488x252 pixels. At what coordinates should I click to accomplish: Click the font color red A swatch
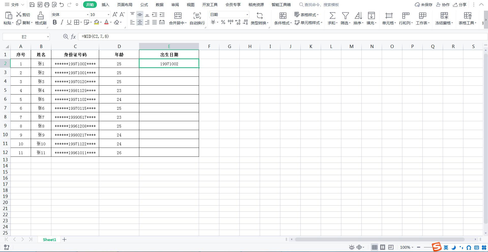point(106,22)
